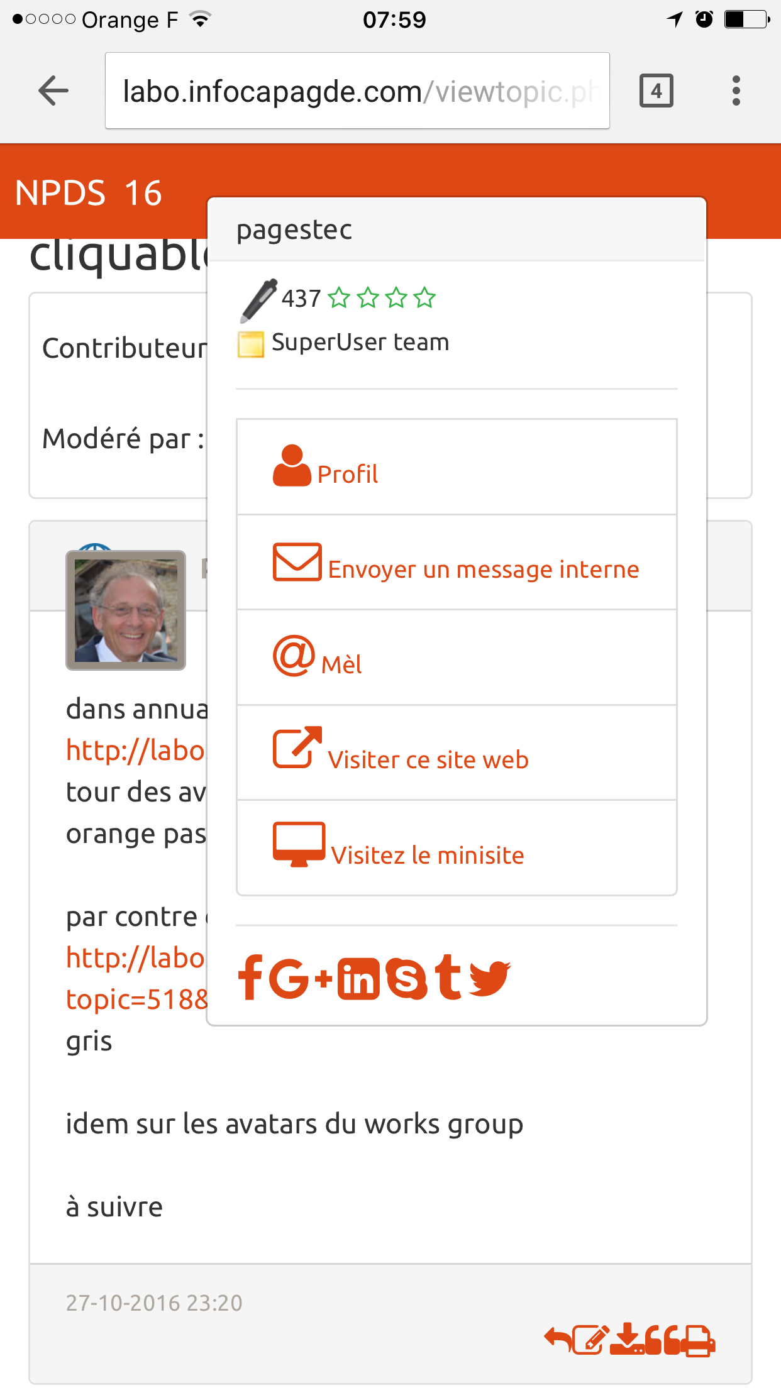This screenshot has width=781, height=1388.
Task: Go back with the browser arrow
Action: [53, 91]
